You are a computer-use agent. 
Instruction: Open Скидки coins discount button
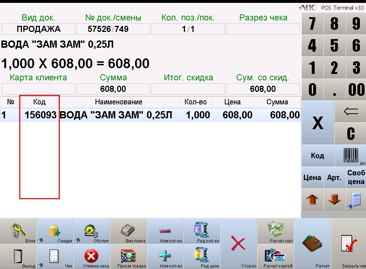(55, 231)
